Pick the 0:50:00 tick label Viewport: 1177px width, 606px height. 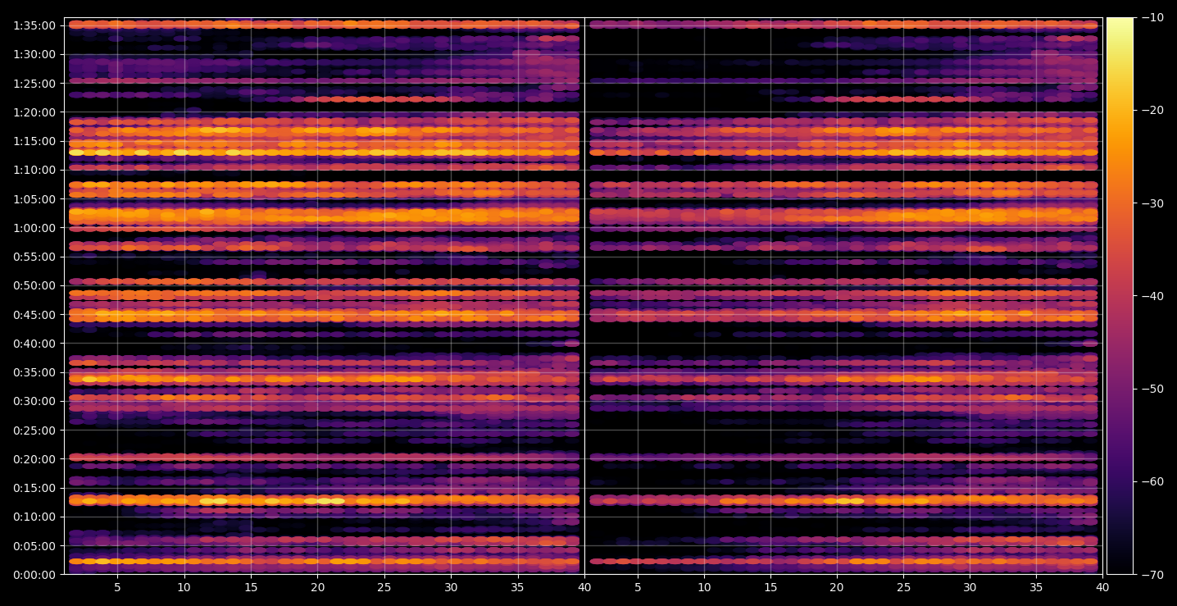[x=34, y=285]
